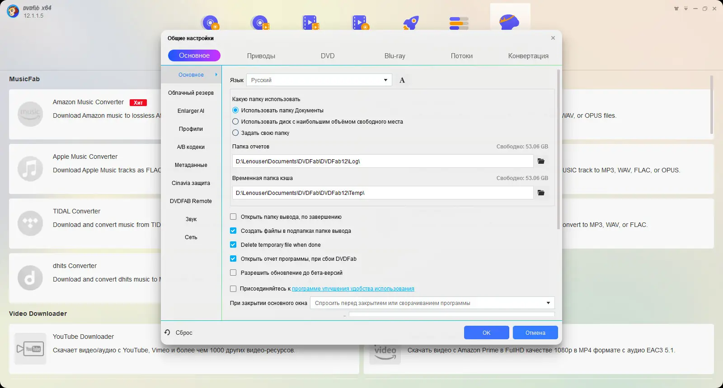Click the Apple Music Converter note icon

tap(30, 169)
